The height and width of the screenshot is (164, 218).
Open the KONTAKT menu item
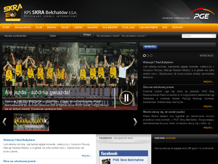click(x=178, y=27)
